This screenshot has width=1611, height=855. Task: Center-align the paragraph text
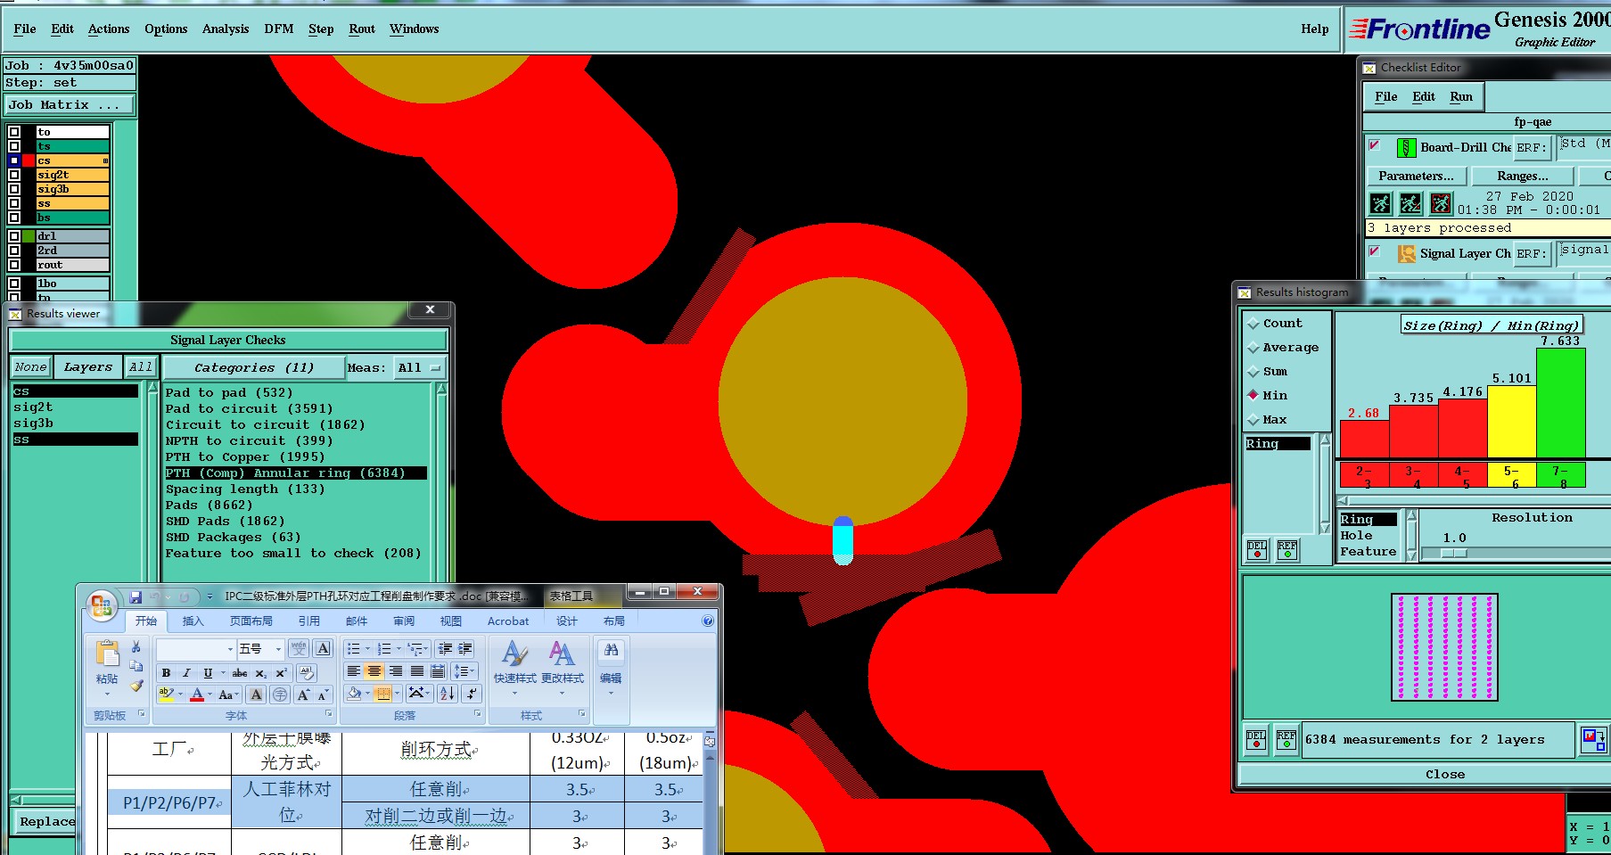374,671
